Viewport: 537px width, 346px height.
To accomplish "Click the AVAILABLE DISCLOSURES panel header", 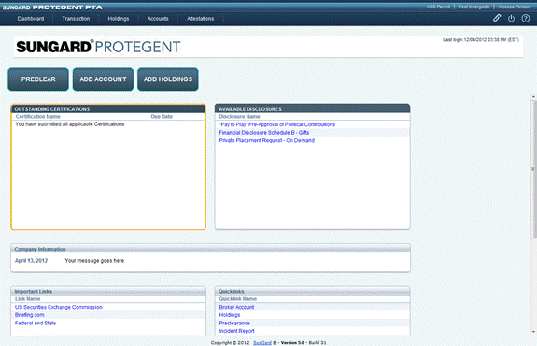I will tap(312, 109).
